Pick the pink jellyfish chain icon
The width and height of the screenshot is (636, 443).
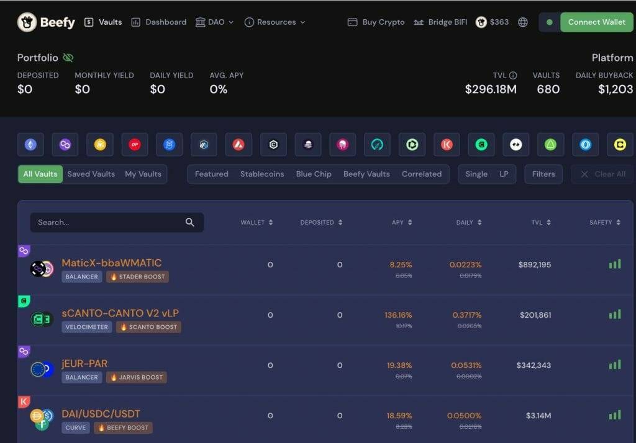tap(343, 145)
